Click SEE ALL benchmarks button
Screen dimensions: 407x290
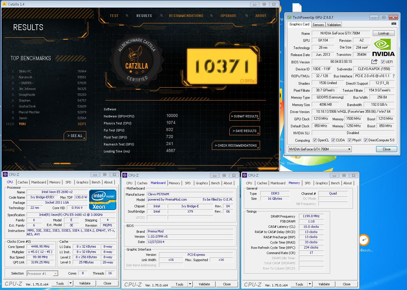pyautogui.click(x=75, y=136)
